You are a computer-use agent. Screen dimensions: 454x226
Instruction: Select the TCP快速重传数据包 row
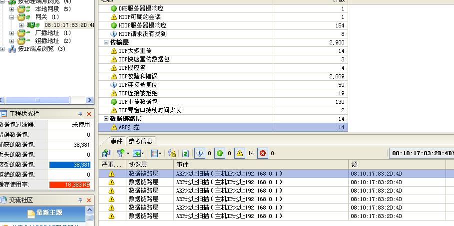223,59
